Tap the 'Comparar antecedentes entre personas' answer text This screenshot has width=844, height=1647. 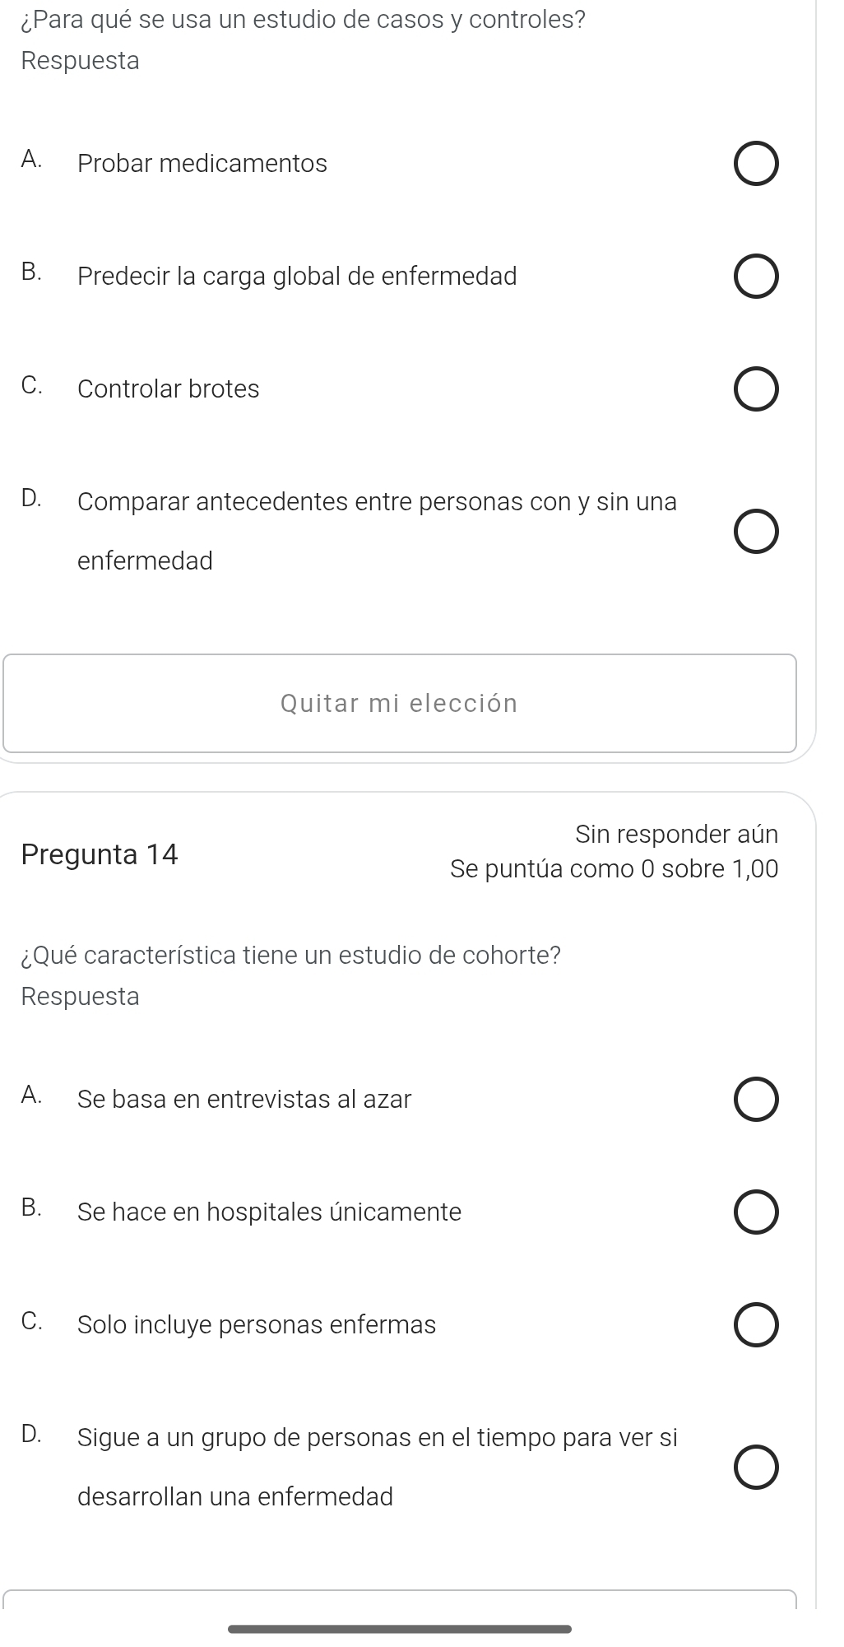pos(377,502)
